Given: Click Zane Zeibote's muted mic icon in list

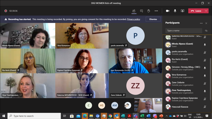Looking at the screenshot, I should 205,84.
